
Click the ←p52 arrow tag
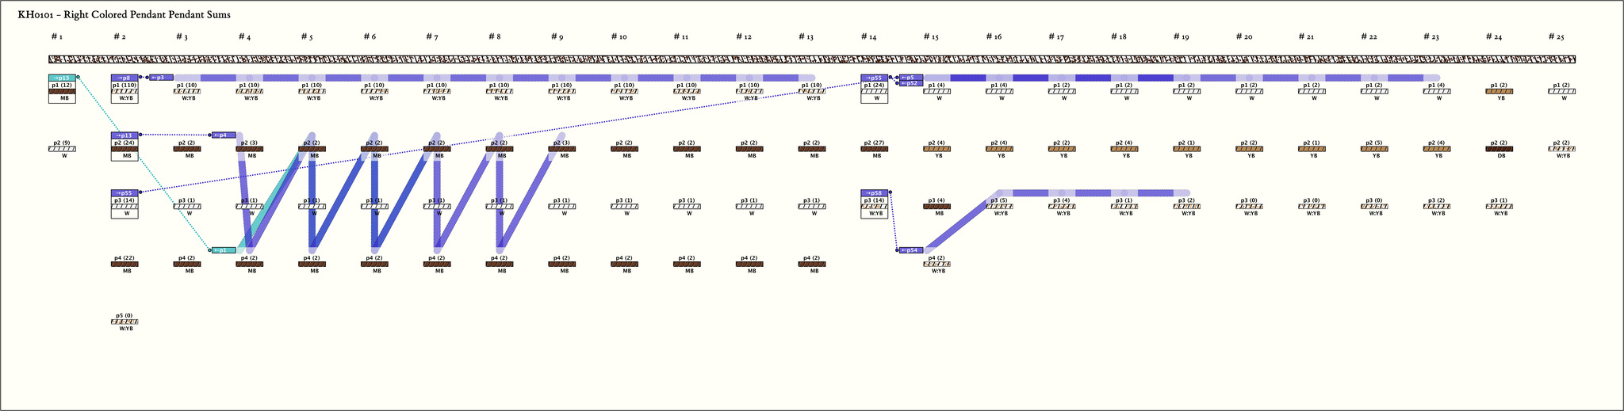click(911, 83)
